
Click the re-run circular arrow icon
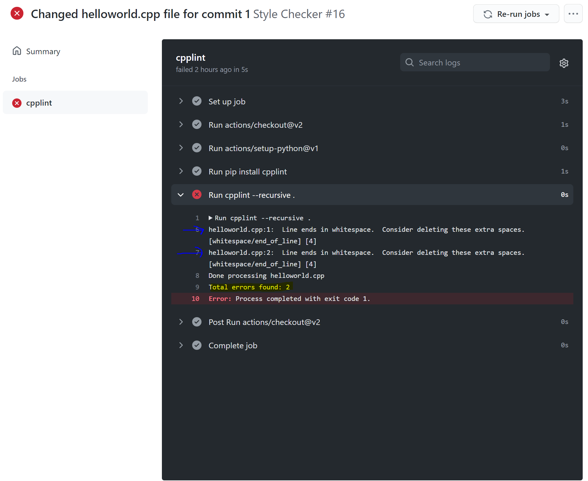coord(488,14)
